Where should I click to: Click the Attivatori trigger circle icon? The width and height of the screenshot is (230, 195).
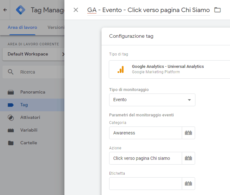point(11,118)
